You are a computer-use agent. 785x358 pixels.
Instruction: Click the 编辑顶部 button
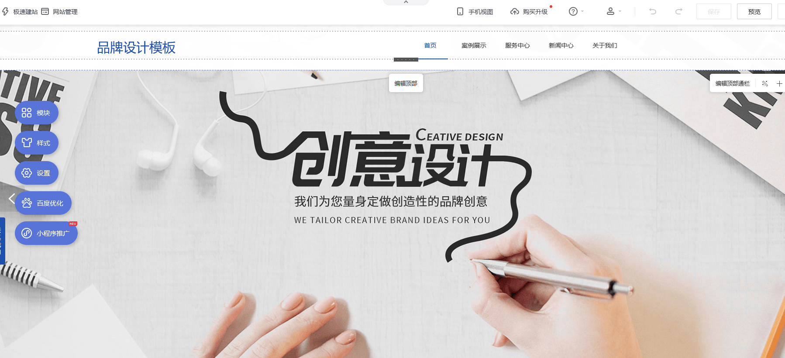406,83
